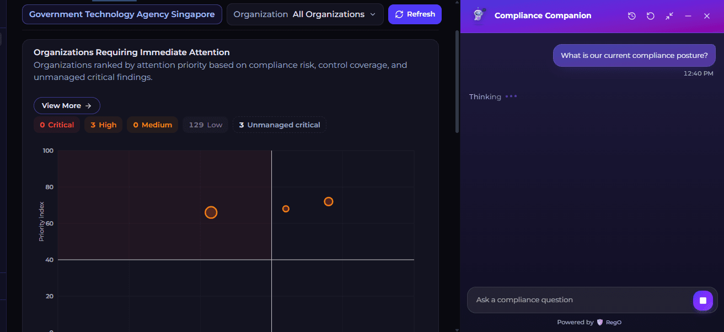Viewport: 724px width, 332px height.
Task: Click the View More arrow icon
Action: [x=88, y=105]
